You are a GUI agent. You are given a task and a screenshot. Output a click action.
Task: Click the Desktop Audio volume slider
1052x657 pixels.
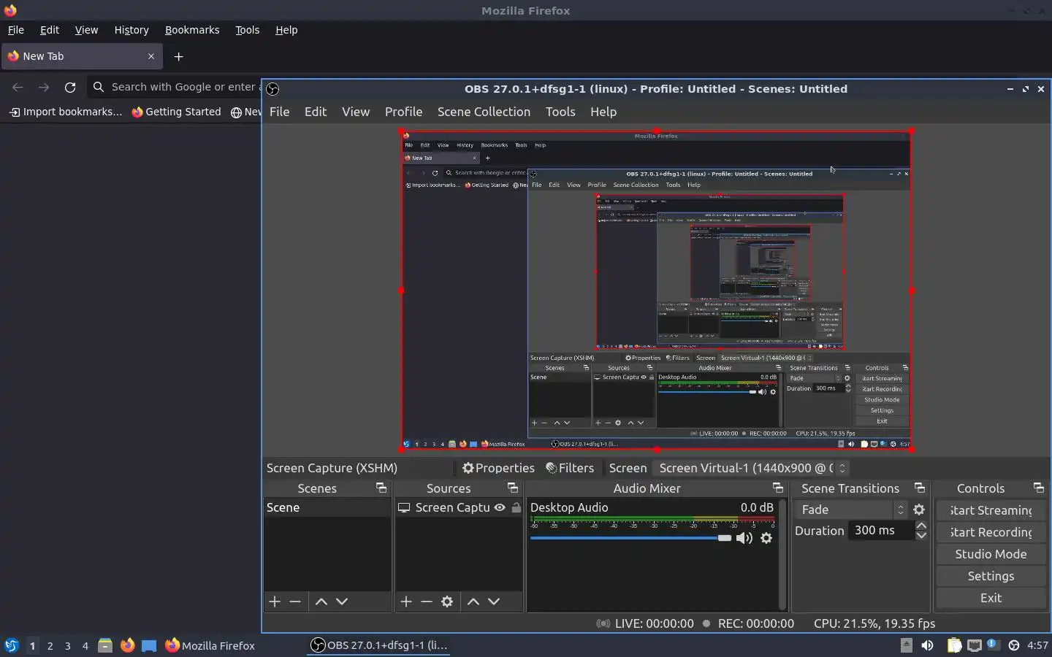631,538
